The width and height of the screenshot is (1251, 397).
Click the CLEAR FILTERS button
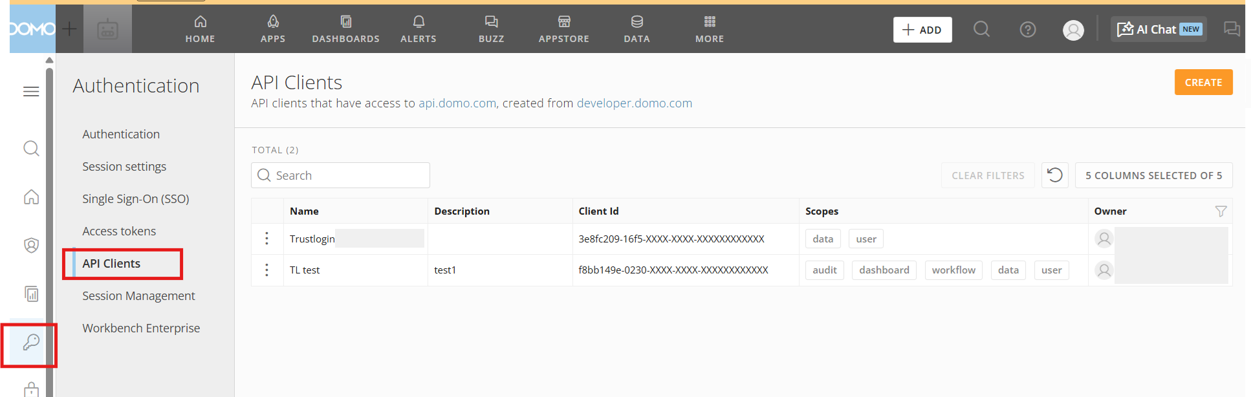(x=988, y=175)
